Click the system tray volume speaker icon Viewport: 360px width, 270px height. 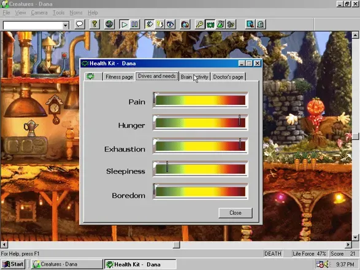326,264
